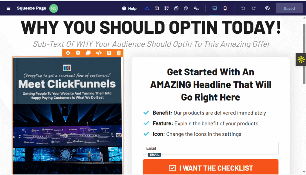Viewport: 306px width, 175px height.
Task: Click the Saved button
Action: 289,8
